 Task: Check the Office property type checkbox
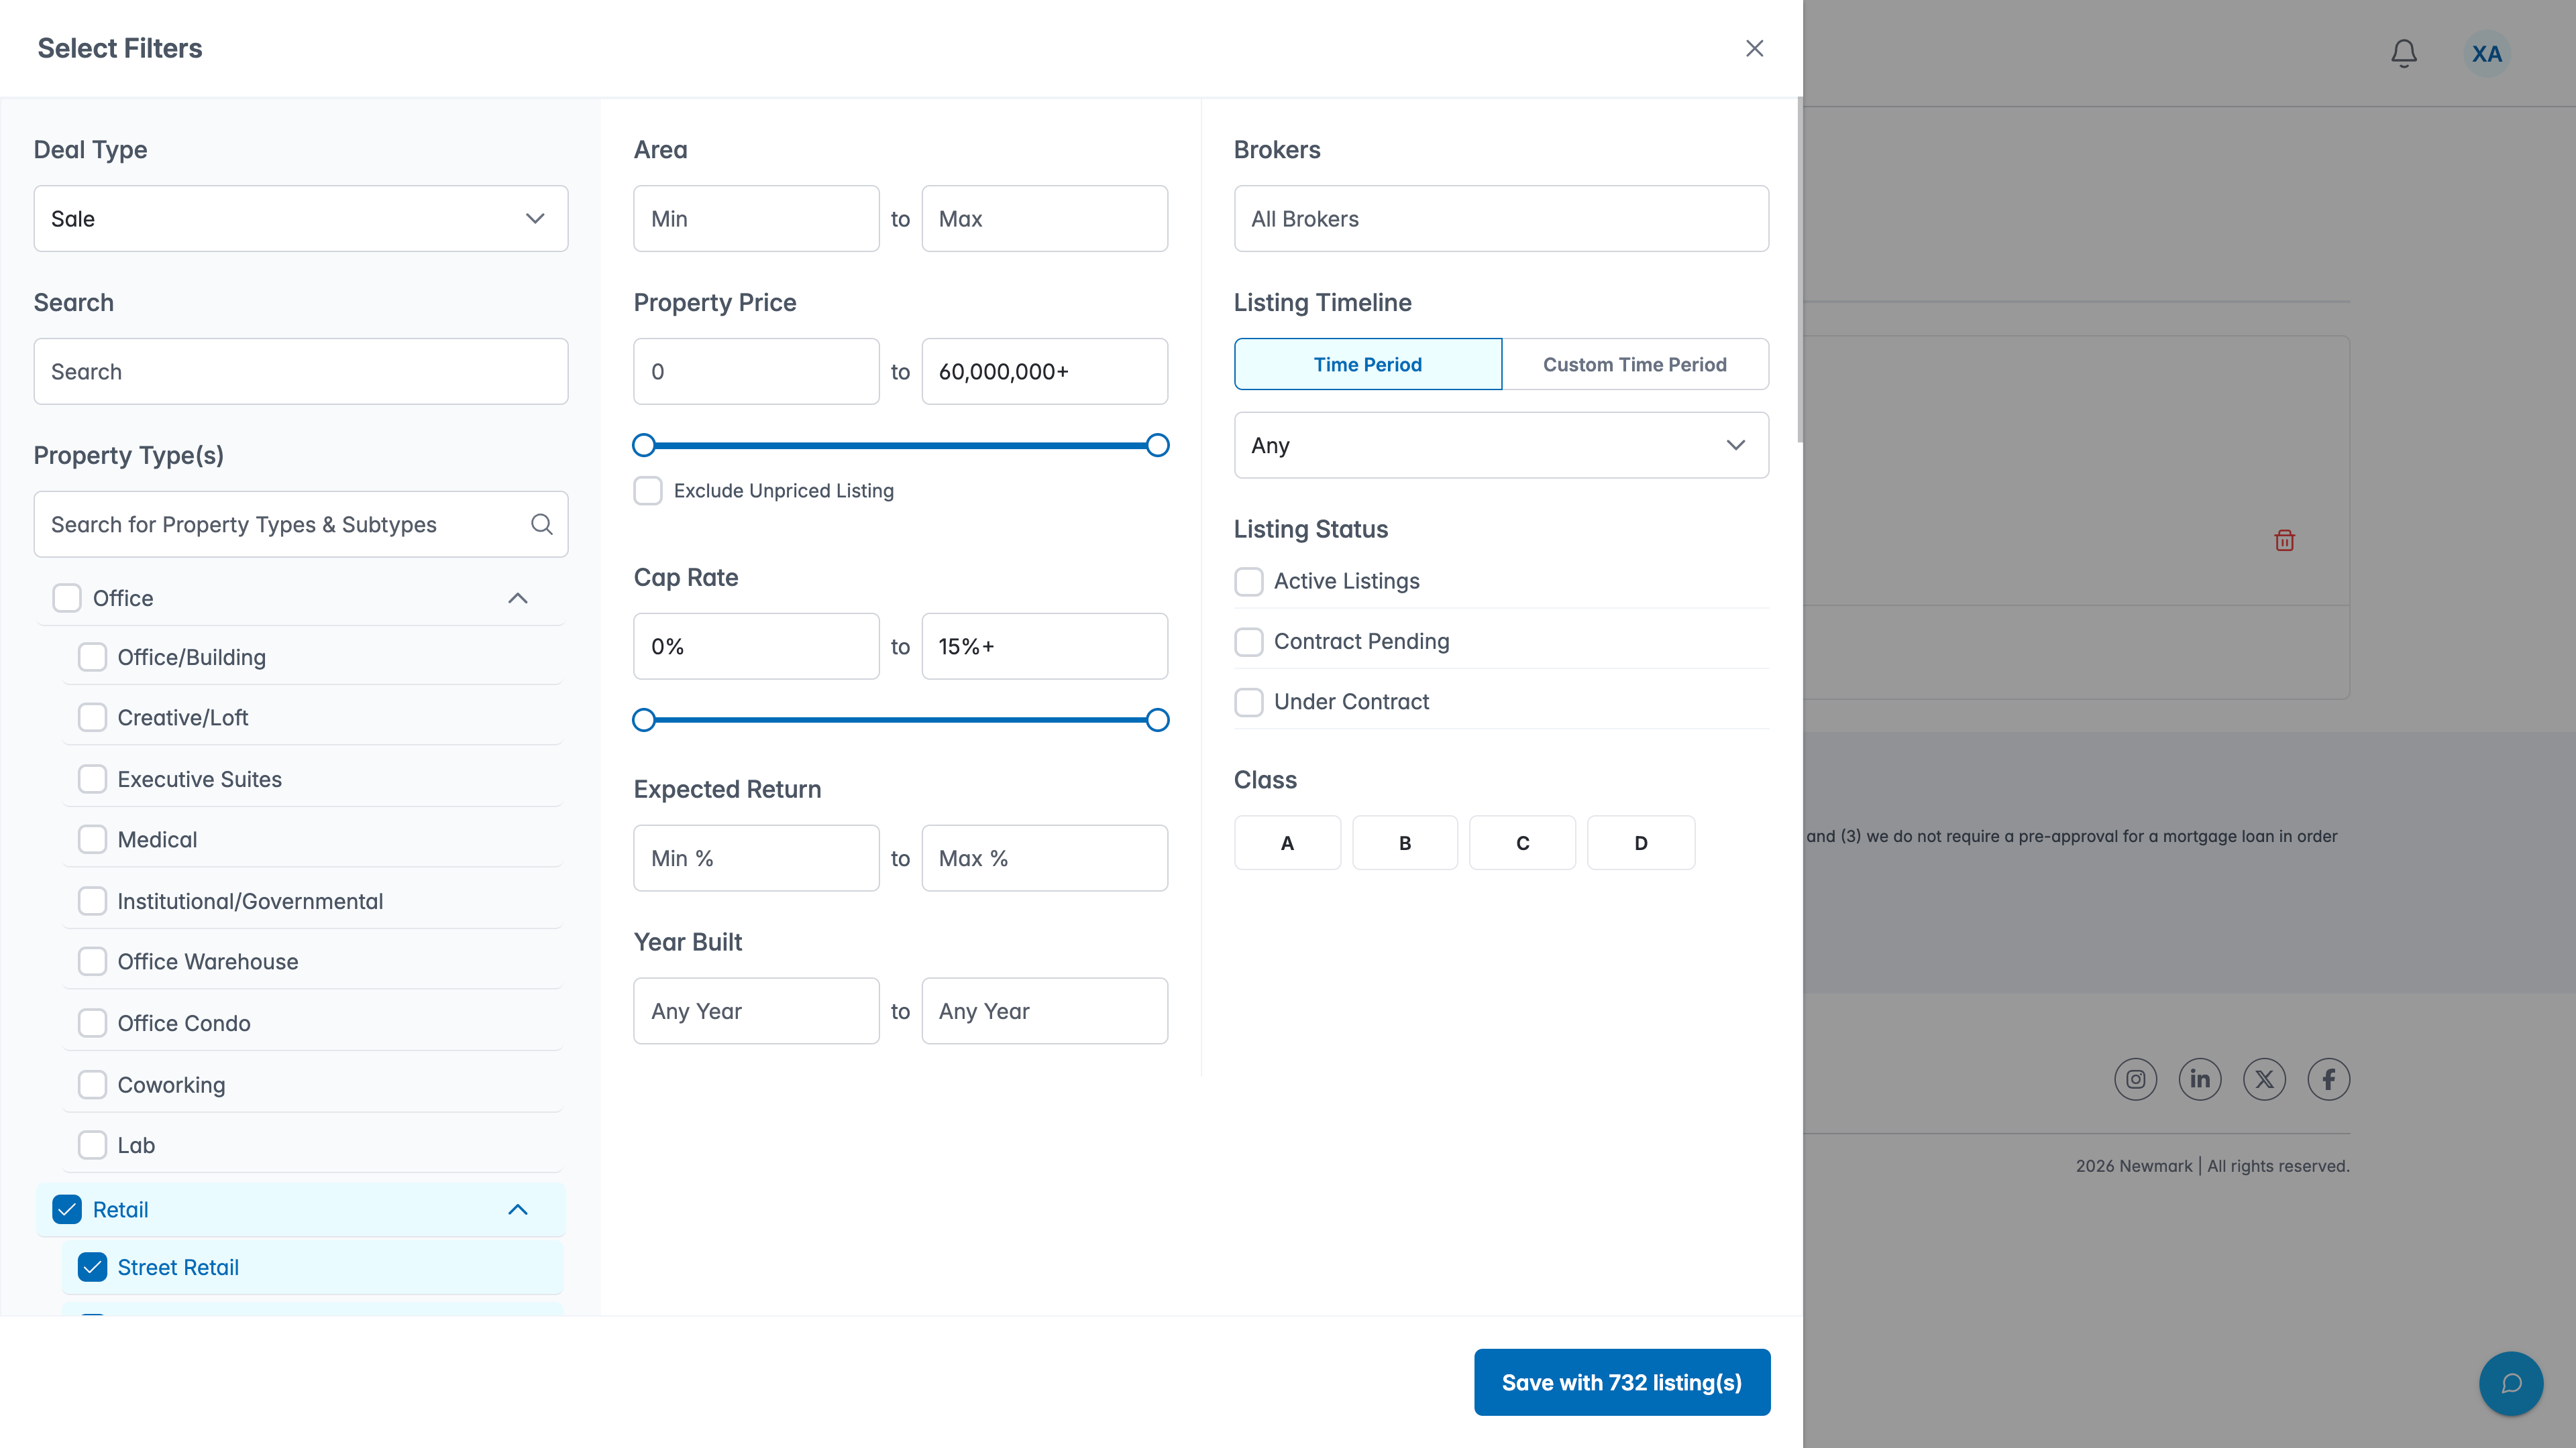click(x=67, y=597)
